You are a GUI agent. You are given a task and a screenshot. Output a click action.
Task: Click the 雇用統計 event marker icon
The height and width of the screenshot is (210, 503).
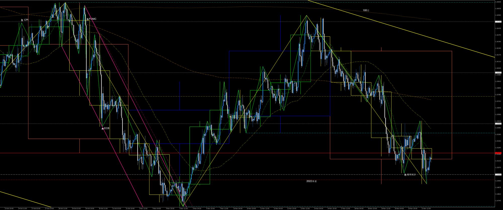405,175
